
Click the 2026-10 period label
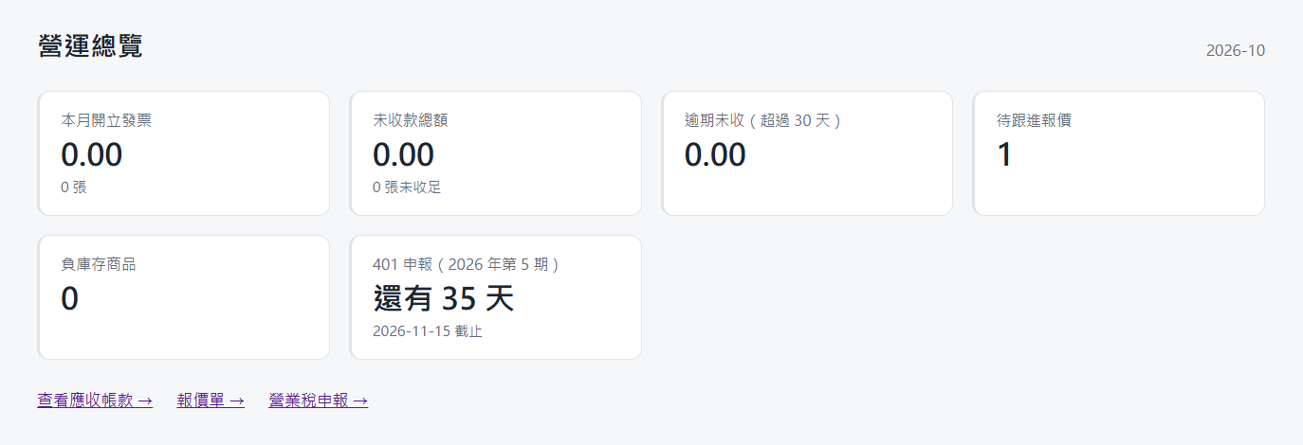point(1236,50)
